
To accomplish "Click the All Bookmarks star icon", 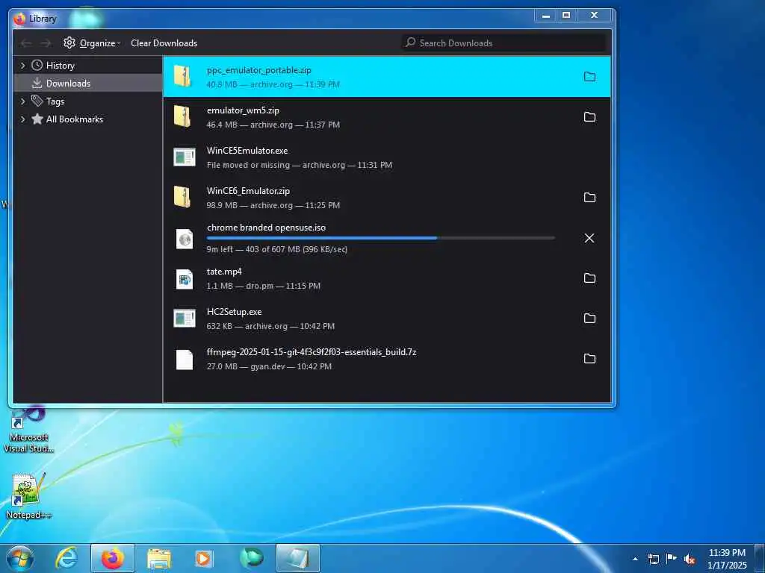I will coord(37,119).
